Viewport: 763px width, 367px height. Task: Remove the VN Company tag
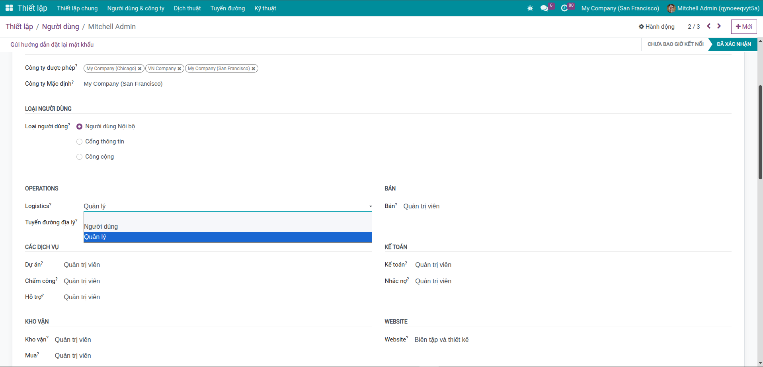(180, 69)
